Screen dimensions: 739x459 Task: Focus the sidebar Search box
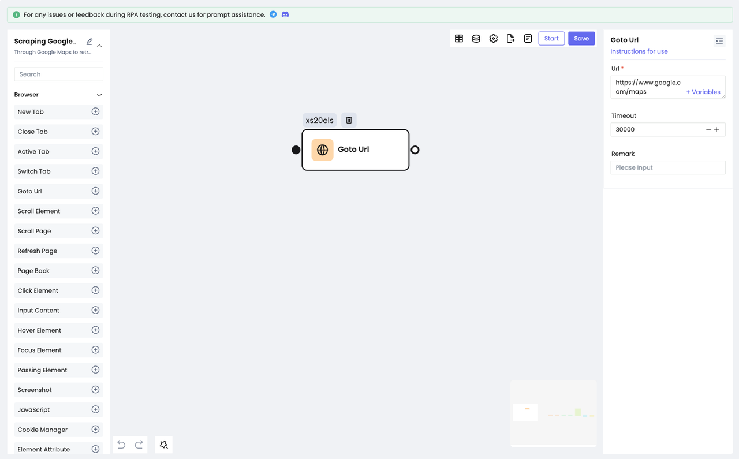[59, 74]
